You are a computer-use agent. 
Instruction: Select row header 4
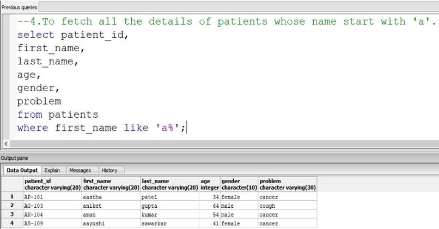pyautogui.click(x=12, y=224)
